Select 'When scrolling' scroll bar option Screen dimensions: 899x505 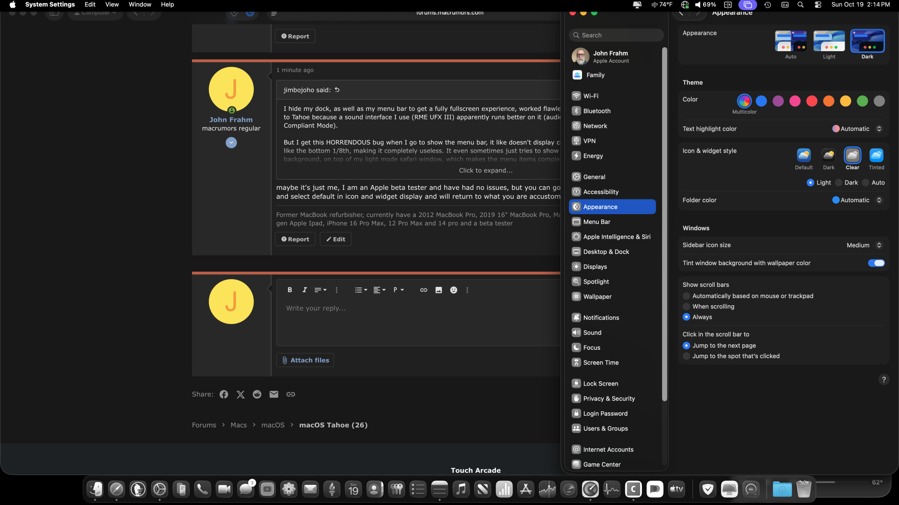tap(686, 307)
